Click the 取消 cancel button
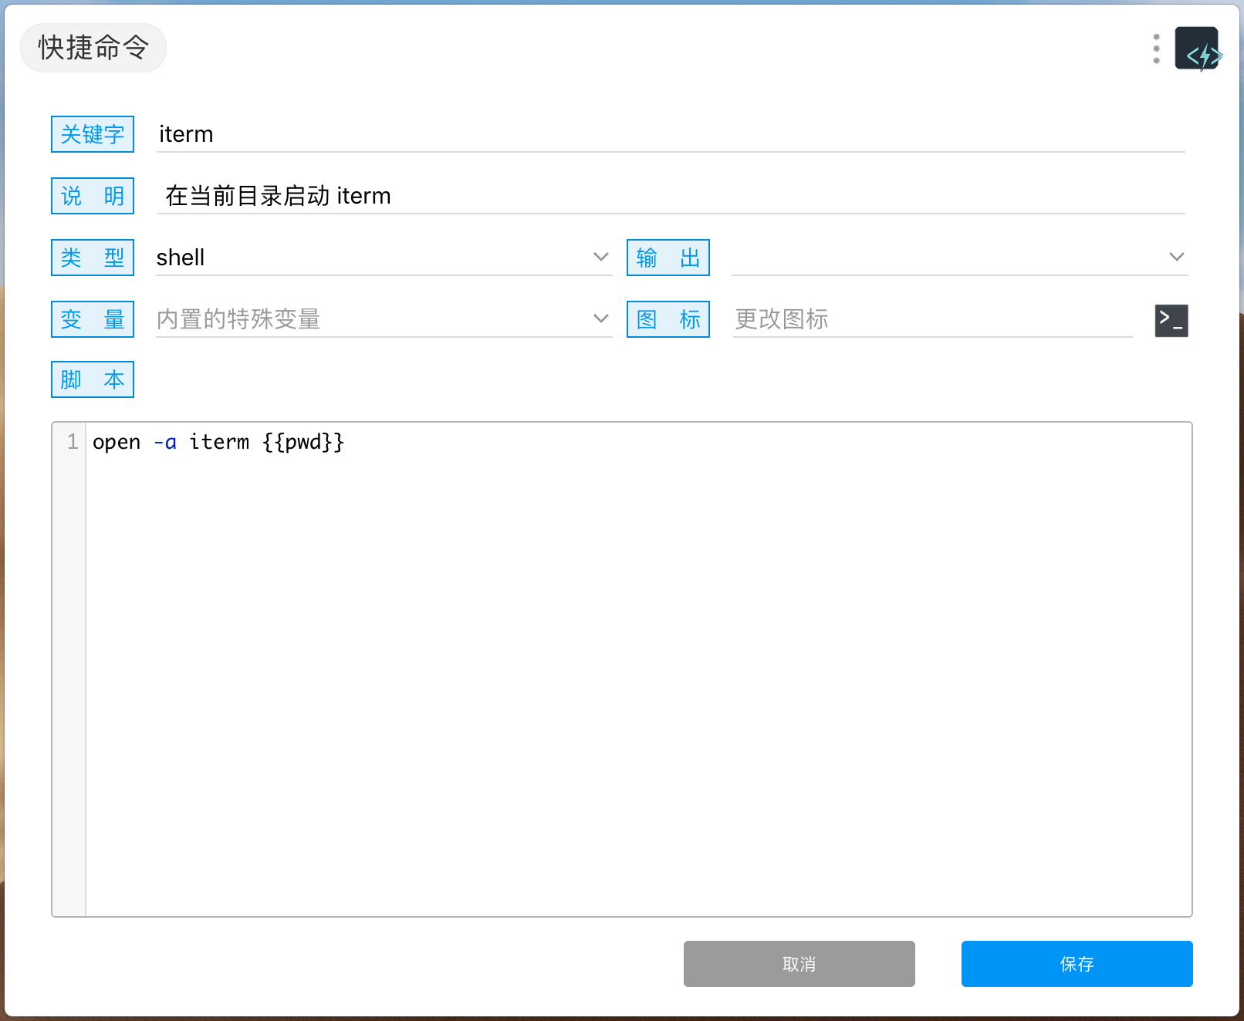 (799, 964)
